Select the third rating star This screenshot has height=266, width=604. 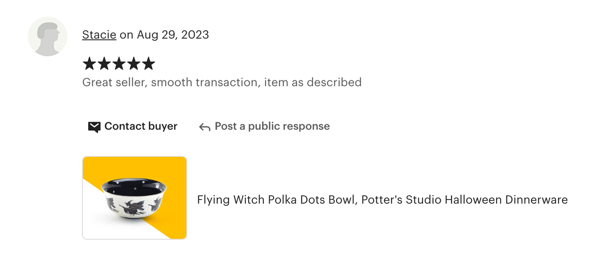(119, 64)
